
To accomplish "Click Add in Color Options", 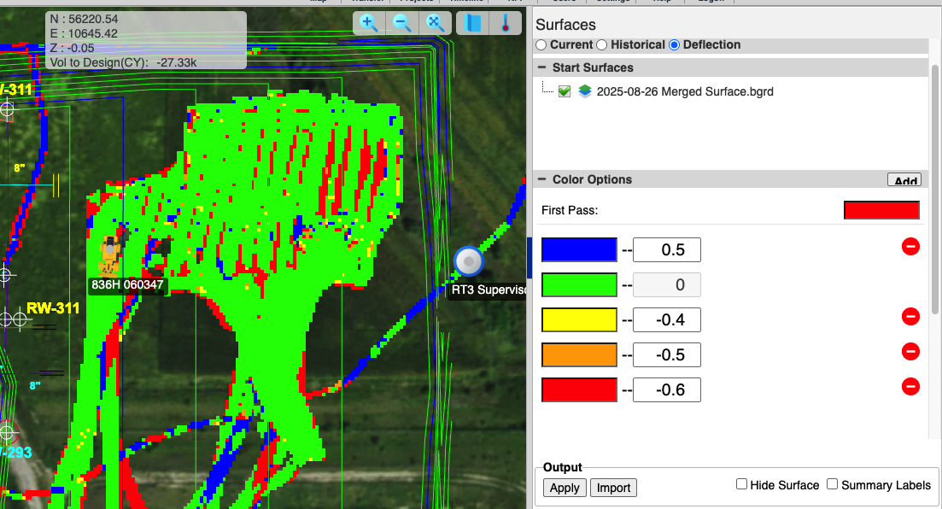I will pos(905,180).
